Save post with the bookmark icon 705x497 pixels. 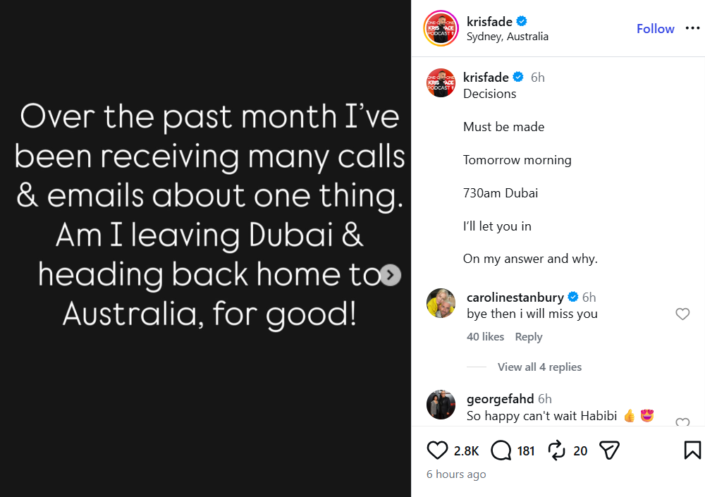692,450
